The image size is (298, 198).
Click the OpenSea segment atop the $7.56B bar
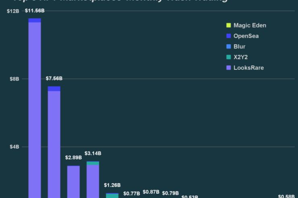pyautogui.click(x=54, y=89)
